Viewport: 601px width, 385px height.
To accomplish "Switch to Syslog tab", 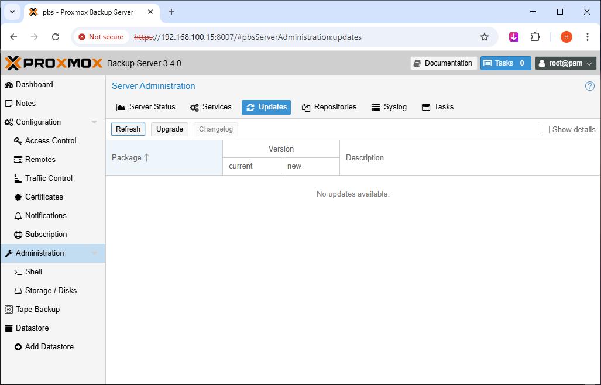I will (x=389, y=107).
